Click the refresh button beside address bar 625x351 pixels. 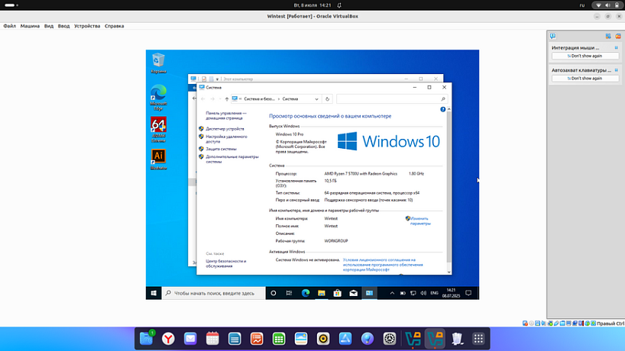[328, 99]
